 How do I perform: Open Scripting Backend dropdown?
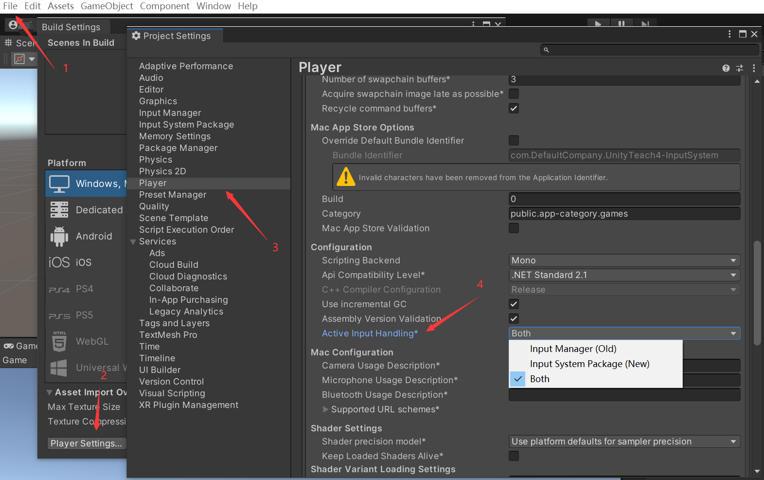tap(624, 260)
